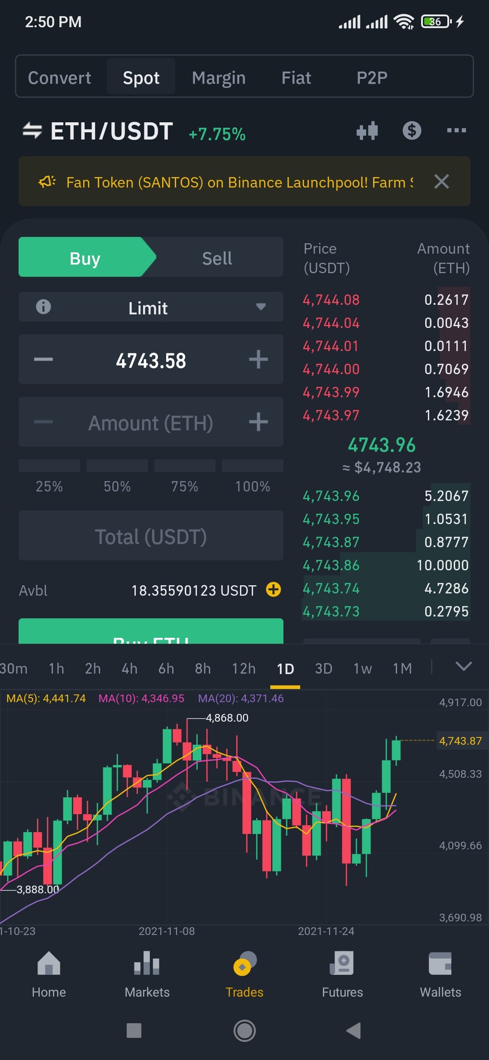The height and width of the screenshot is (1060, 489).
Task: Tap the yellow add funds plus icon
Action: click(273, 590)
